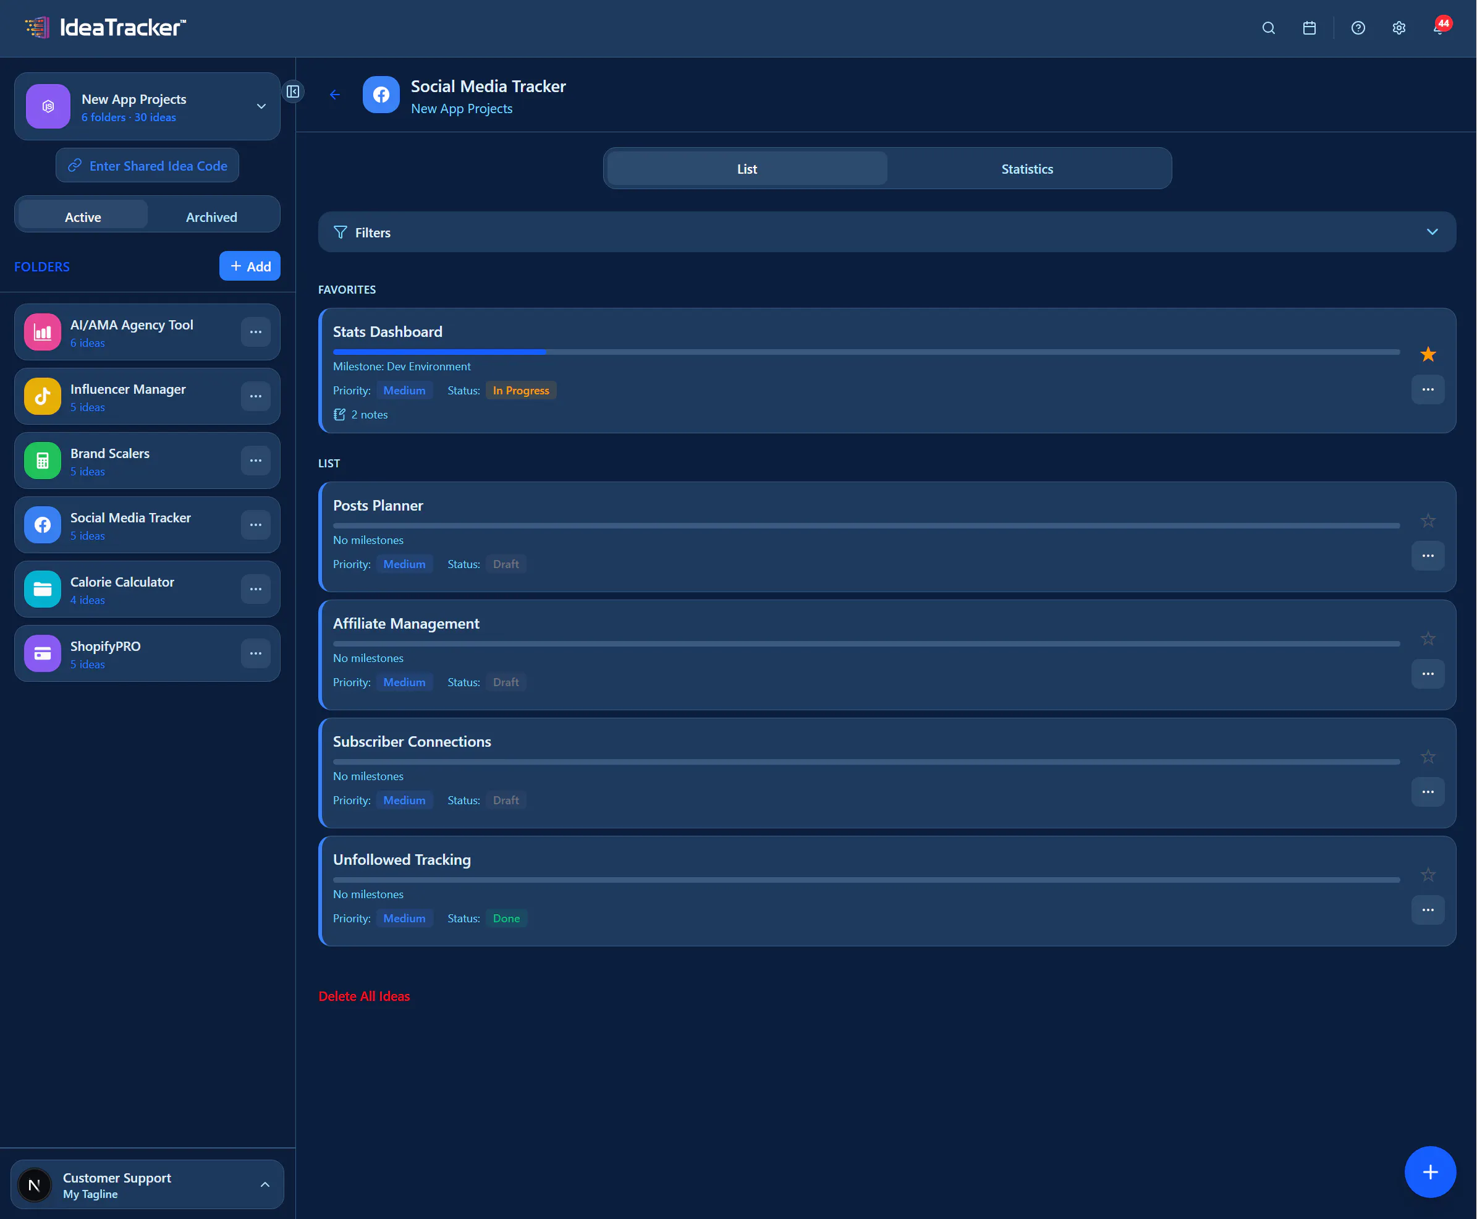The image size is (1477, 1219).
Task: Open the help question-mark icon
Action: (x=1358, y=28)
